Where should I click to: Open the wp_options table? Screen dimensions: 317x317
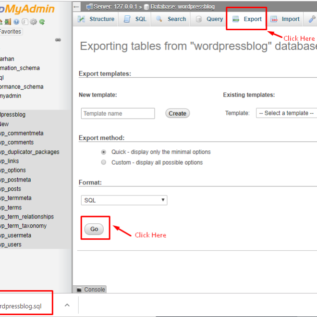click(x=13, y=170)
